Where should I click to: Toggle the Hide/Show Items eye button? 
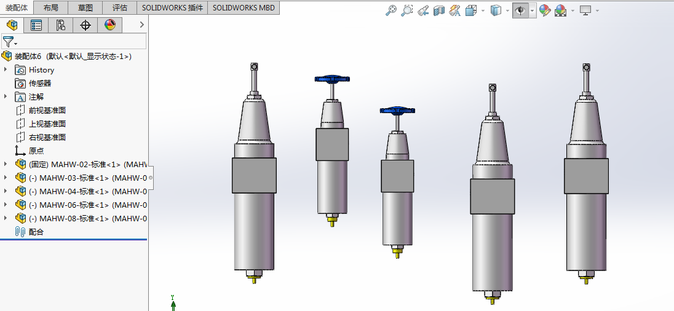click(520, 10)
